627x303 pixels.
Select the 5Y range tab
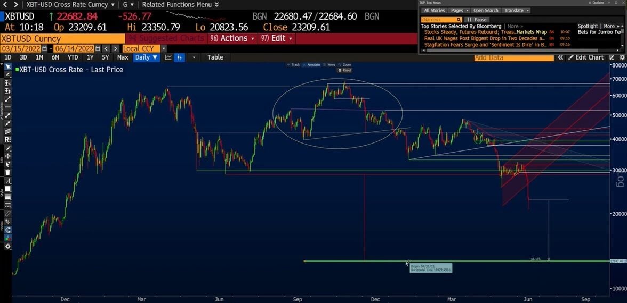click(x=105, y=57)
